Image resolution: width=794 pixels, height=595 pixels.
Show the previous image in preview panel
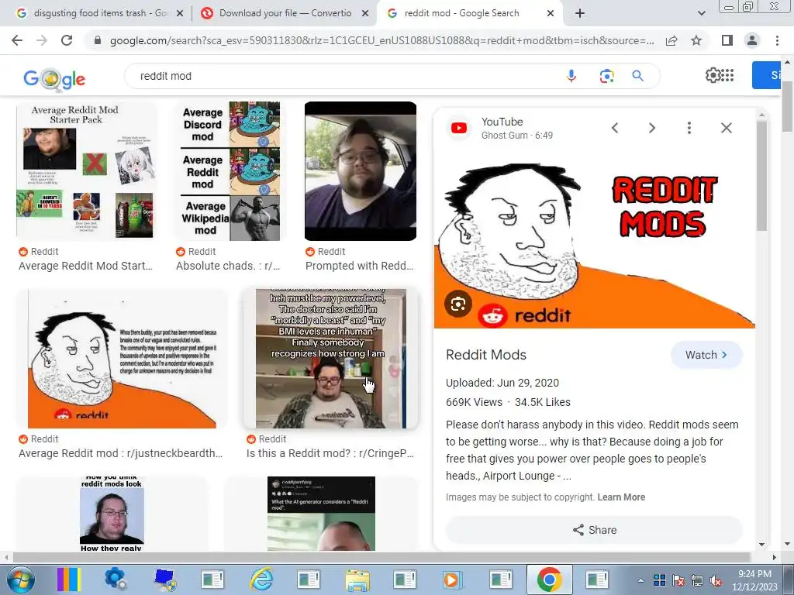615,128
